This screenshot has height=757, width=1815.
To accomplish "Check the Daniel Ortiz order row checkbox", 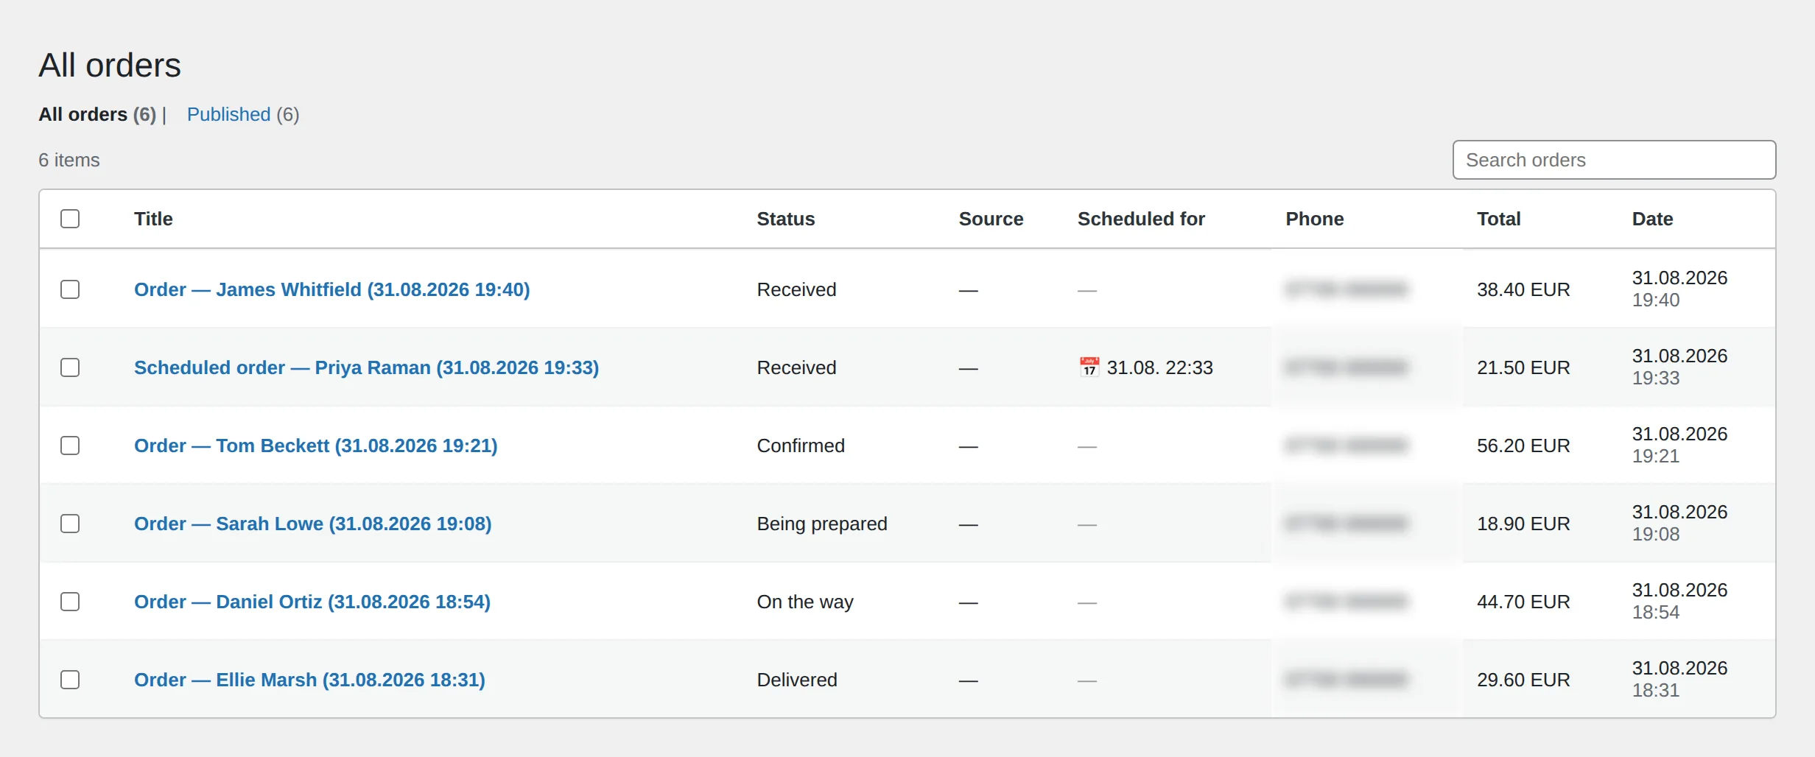I will [x=70, y=602].
